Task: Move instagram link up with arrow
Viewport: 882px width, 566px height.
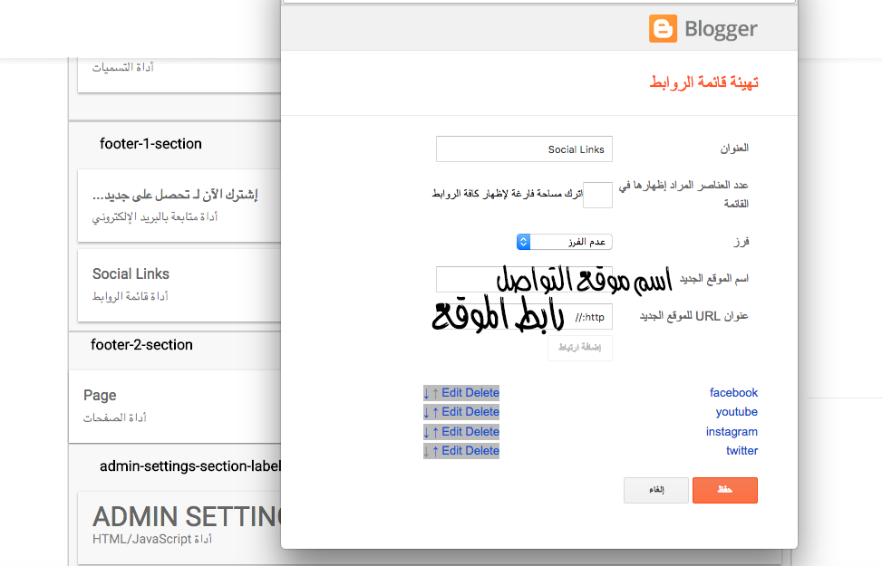Action: (x=435, y=432)
